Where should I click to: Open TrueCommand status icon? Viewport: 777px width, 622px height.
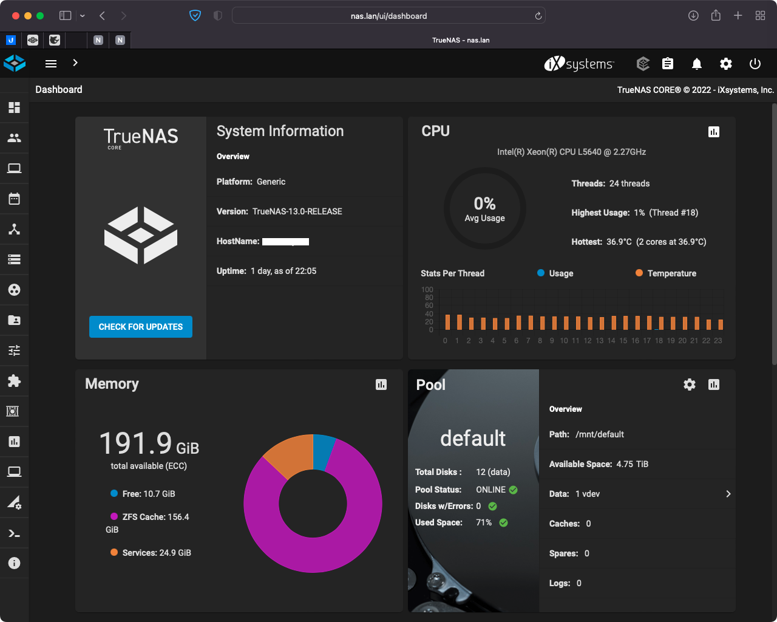pyautogui.click(x=643, y=63)
